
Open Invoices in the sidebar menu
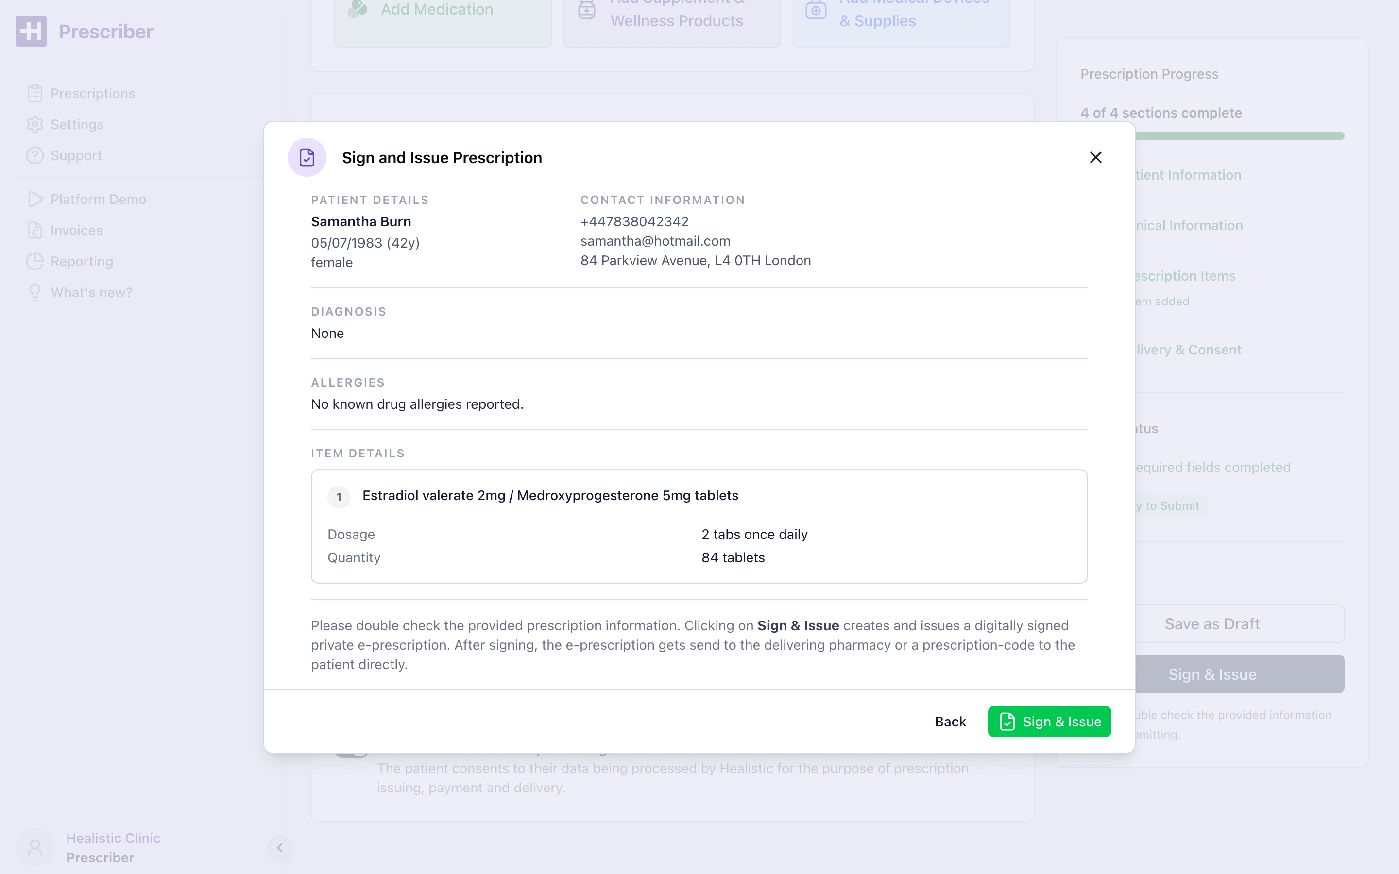click(x=76, y=230)
